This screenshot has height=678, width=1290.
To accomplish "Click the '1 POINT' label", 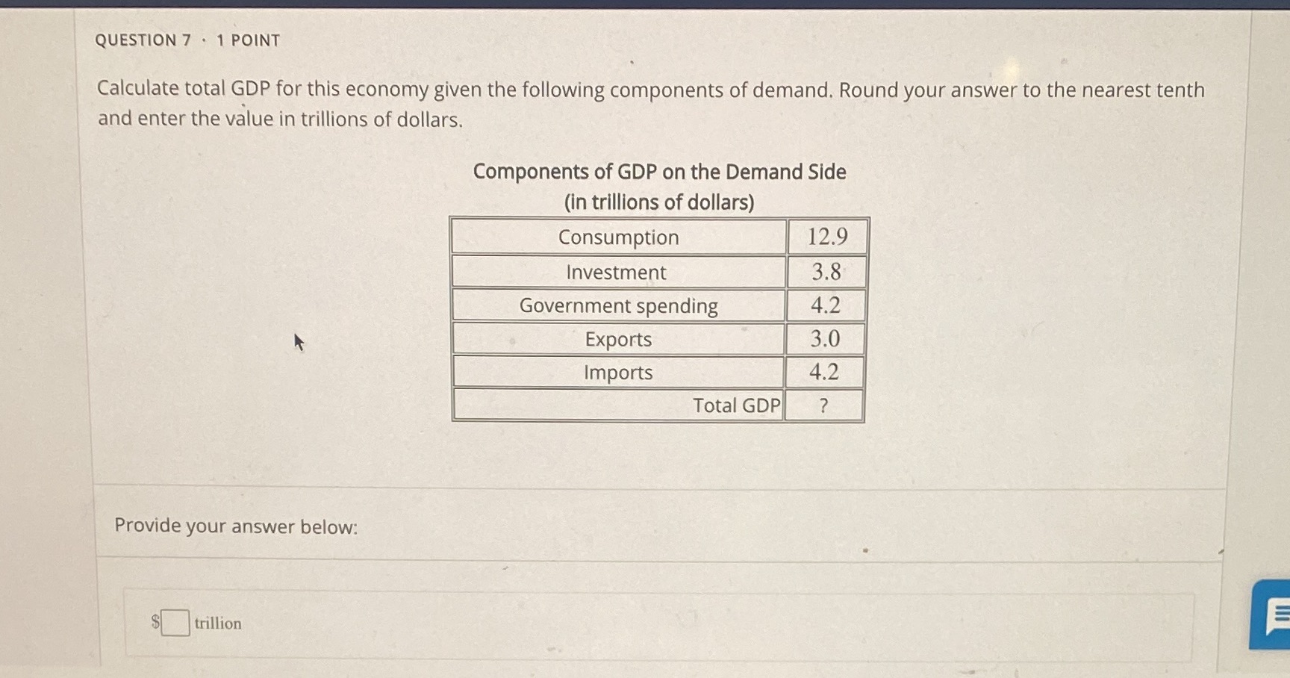I will click(x=246, y=40).
